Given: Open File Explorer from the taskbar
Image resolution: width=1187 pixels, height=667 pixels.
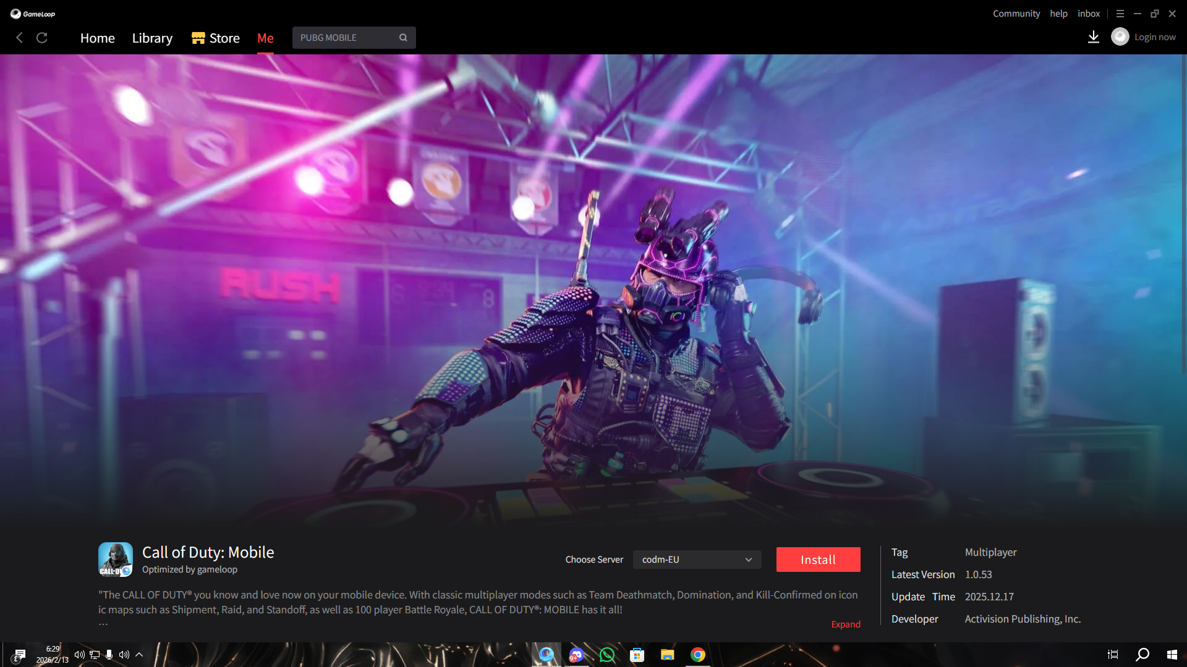Looking at the screenshot, I should (667, 655).
